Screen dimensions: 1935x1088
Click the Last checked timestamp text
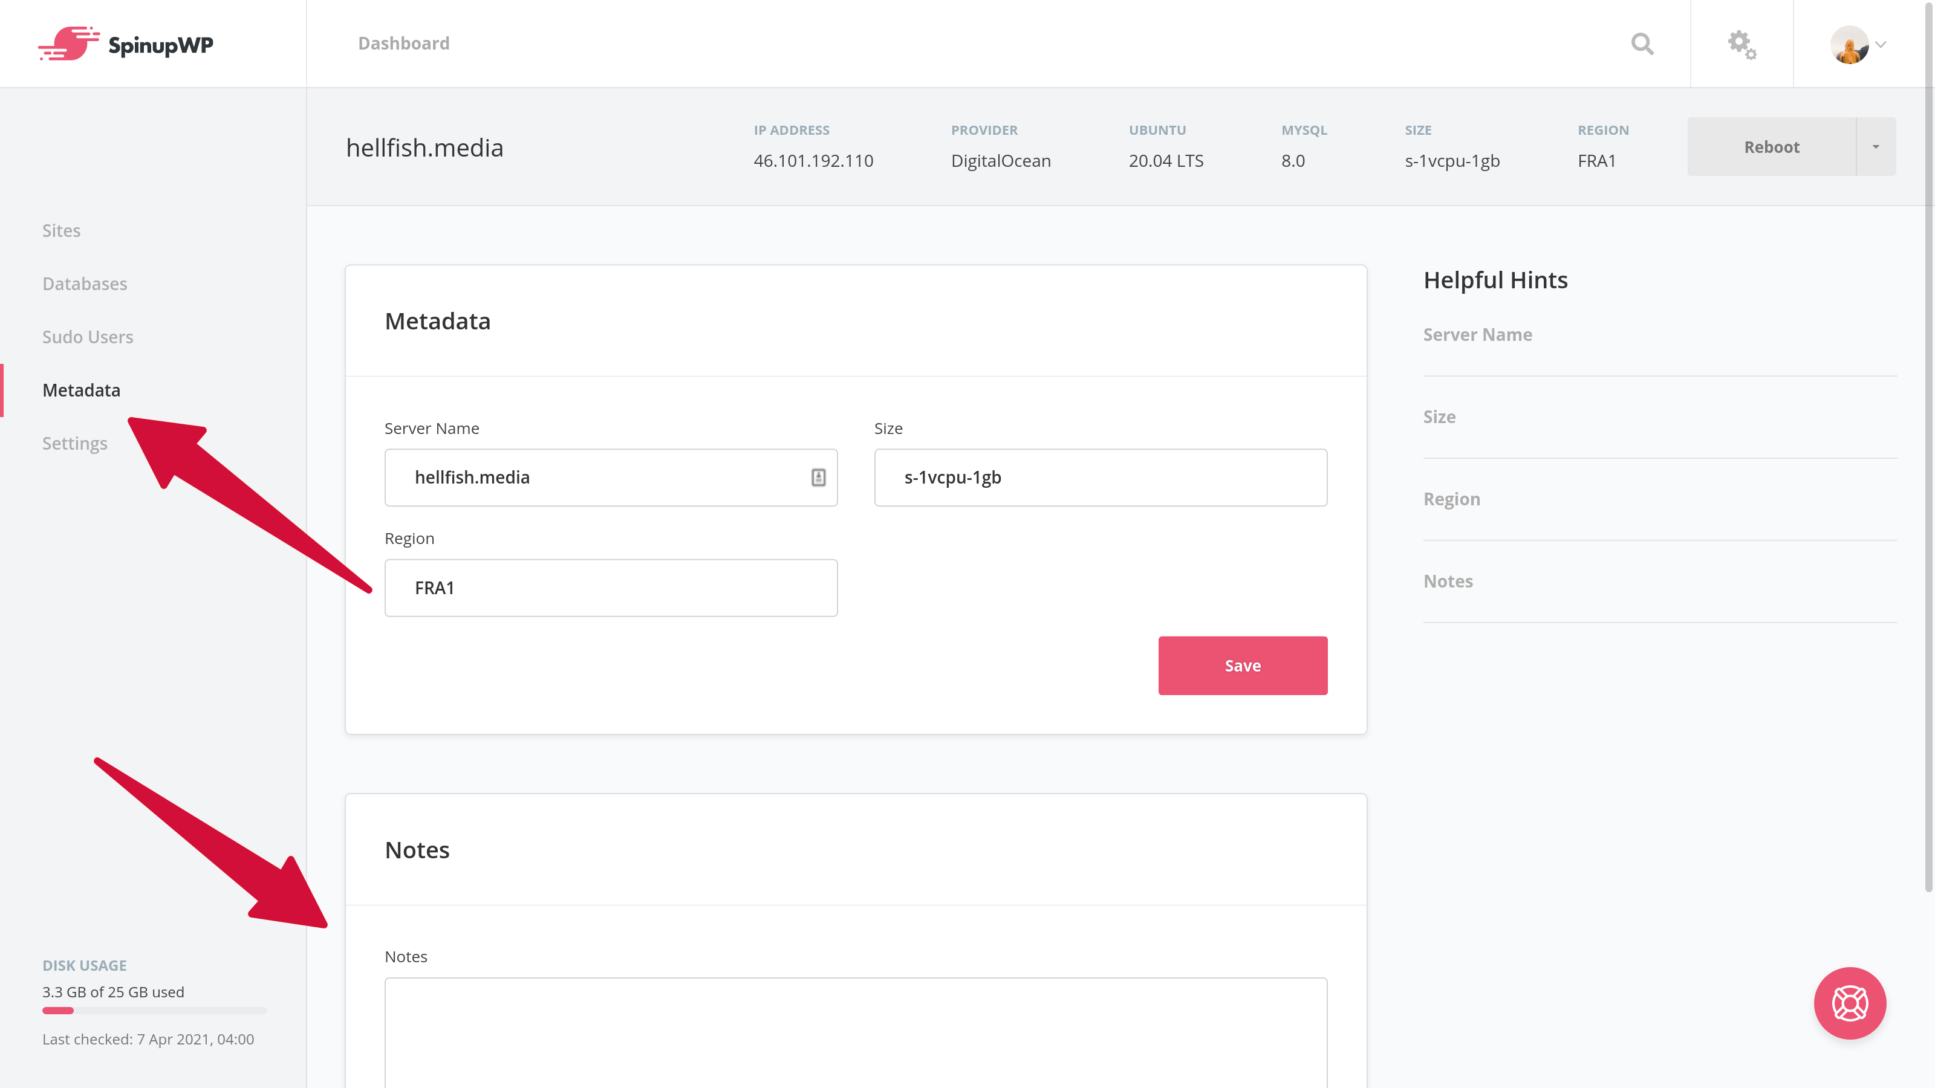coord(148,1039)
